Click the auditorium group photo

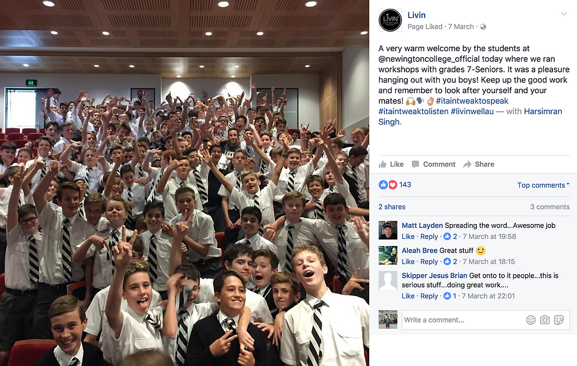pyautogui.click(x=184, y=183)
